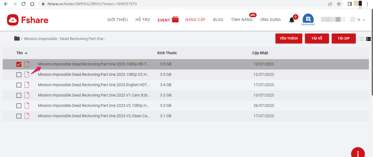Open the GIỚI THIỆU menu item
The height and width of the screenshot is (157, 373).
pos(118,20)
